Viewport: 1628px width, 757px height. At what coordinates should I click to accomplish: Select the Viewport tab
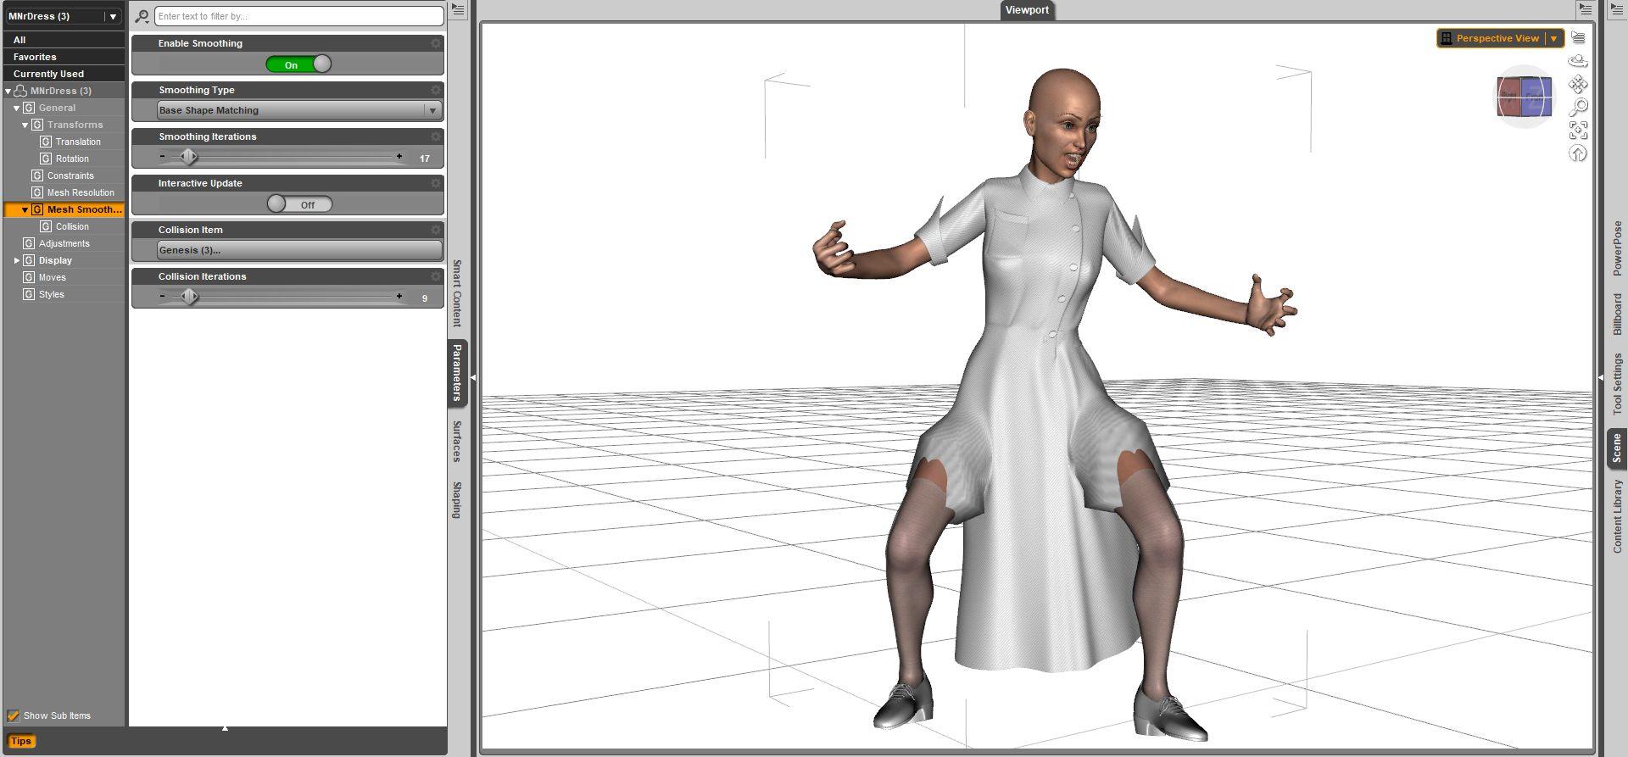click(x=1027, y=10)
